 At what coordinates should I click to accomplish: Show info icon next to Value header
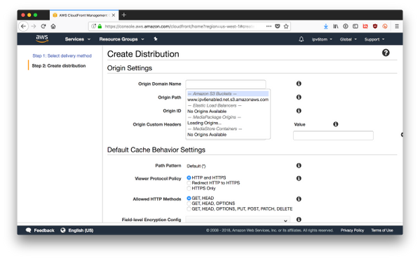[336, 124]
